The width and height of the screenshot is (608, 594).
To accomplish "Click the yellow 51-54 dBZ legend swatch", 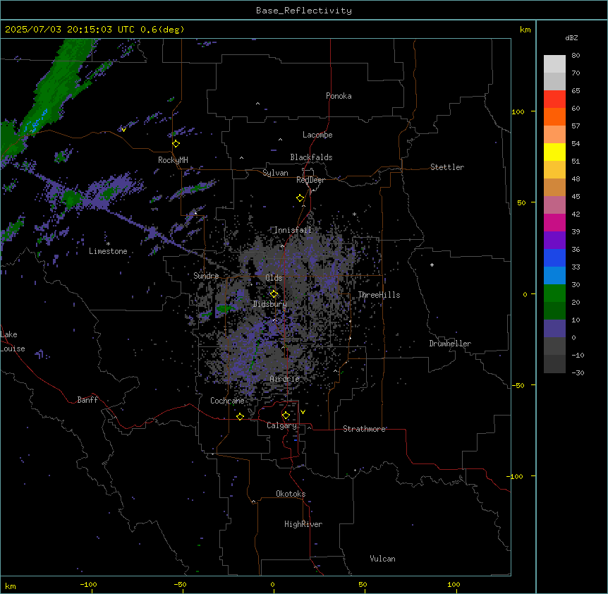I will (554, 152).
